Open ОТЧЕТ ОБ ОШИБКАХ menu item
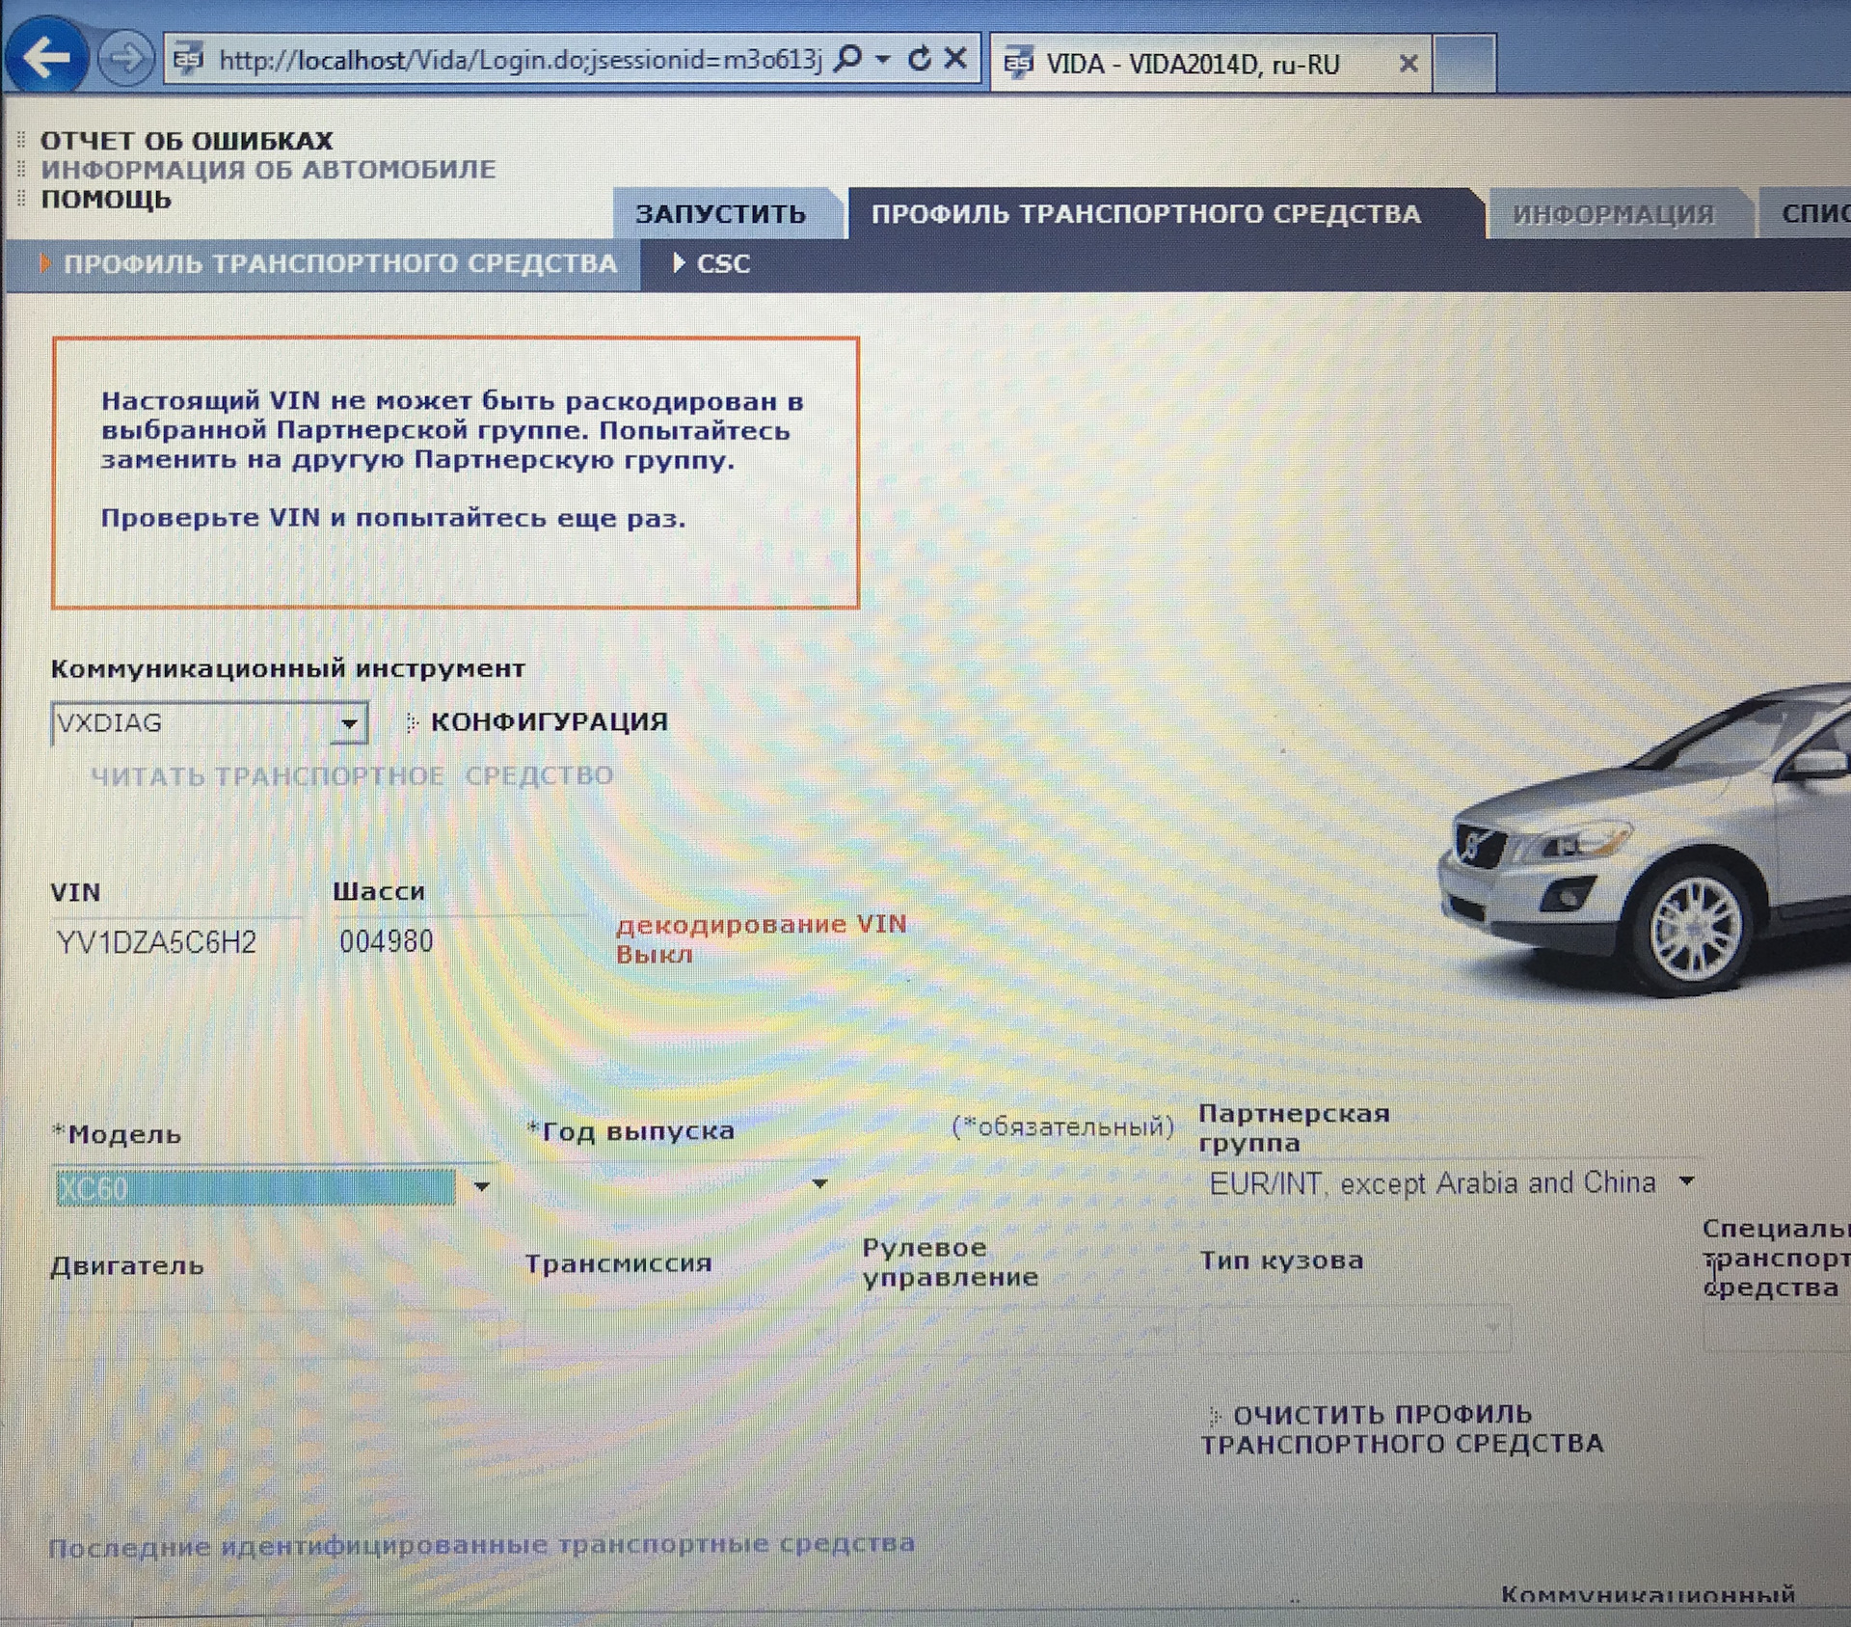 [x=186, y=141]
